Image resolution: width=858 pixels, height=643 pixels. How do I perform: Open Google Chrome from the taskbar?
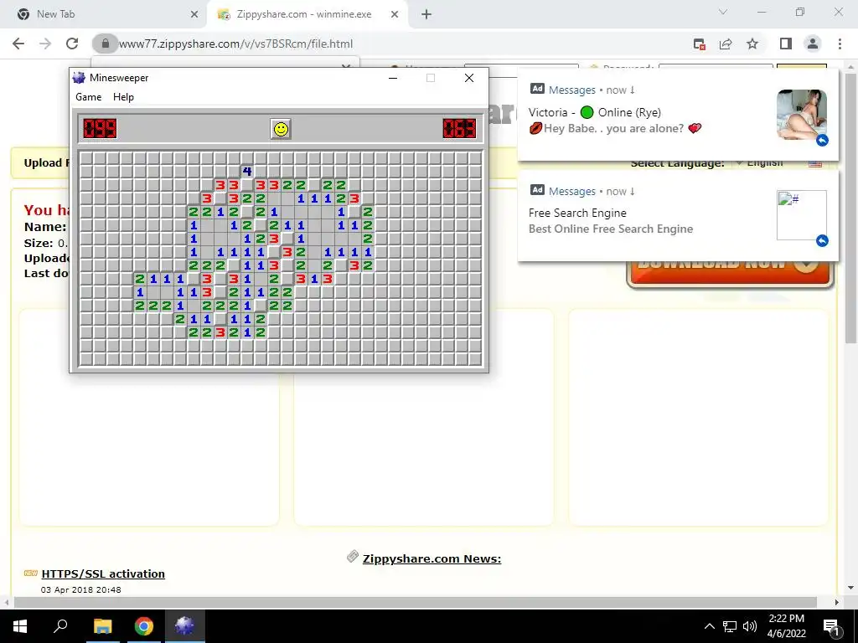point(144,626)
